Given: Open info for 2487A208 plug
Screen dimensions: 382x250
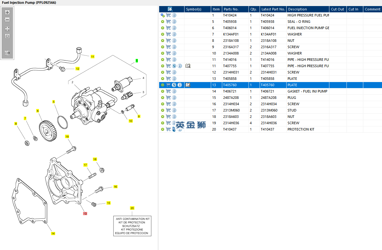Looking at the screenshot, I should click(174, 98).
